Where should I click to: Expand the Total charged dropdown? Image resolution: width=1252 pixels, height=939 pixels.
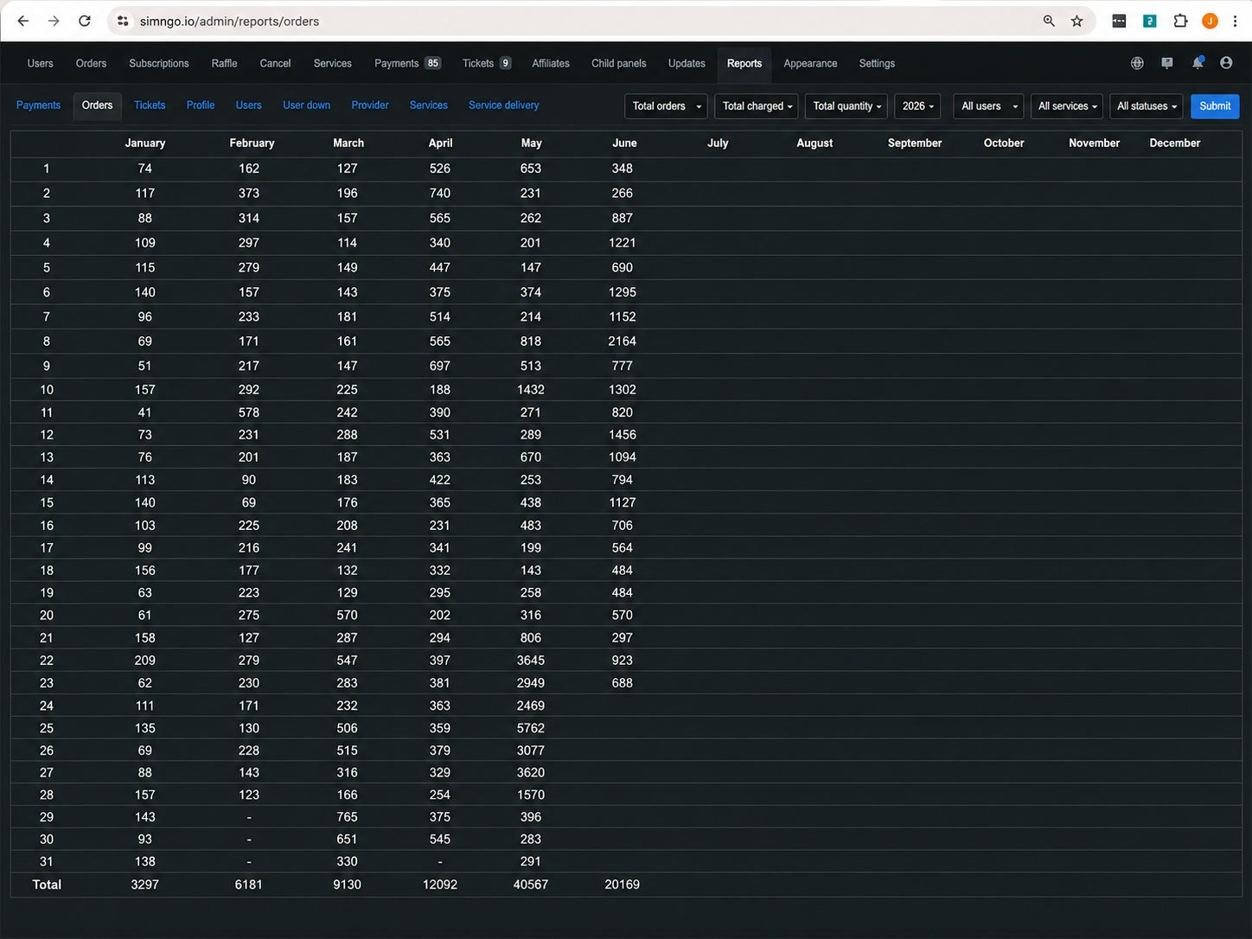757,106
